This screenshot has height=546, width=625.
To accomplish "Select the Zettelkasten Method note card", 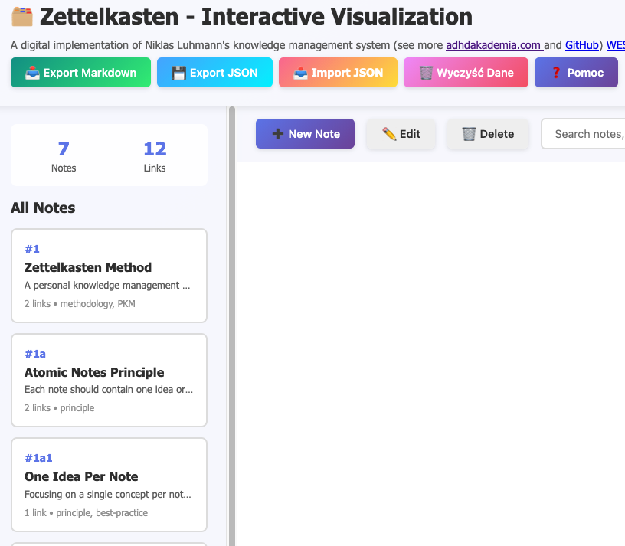I will point(109,276).
